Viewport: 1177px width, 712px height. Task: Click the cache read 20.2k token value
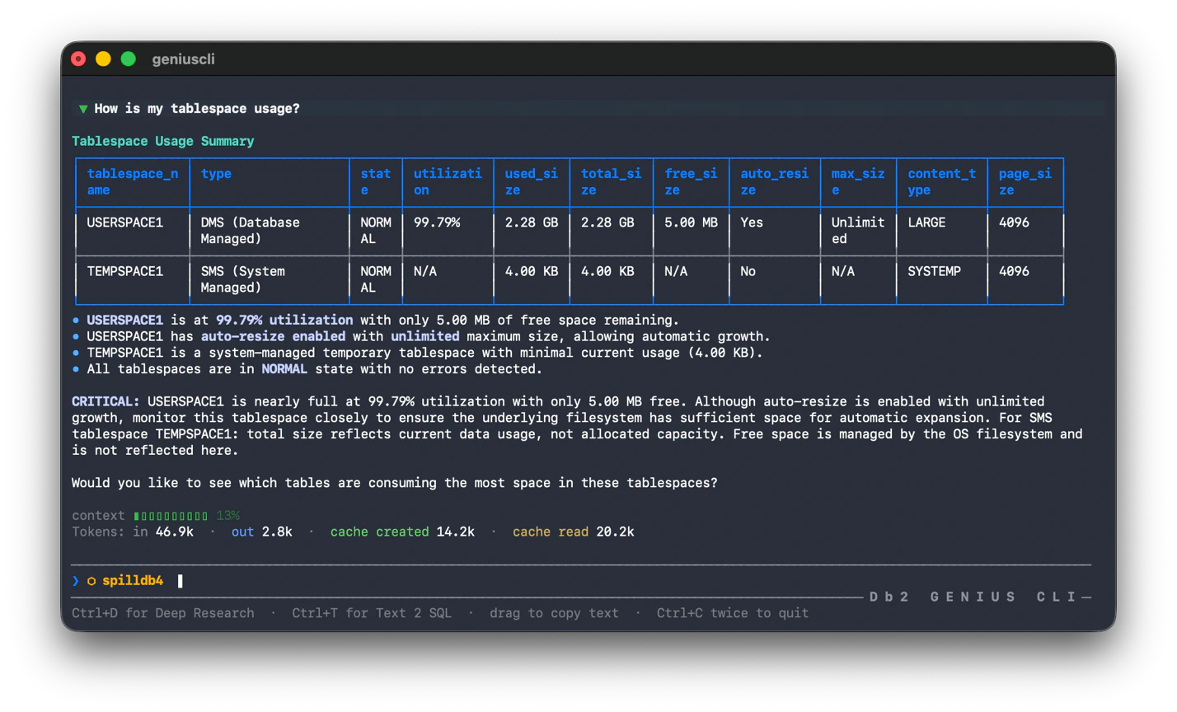pyautogui.click(x=574, y=532)
